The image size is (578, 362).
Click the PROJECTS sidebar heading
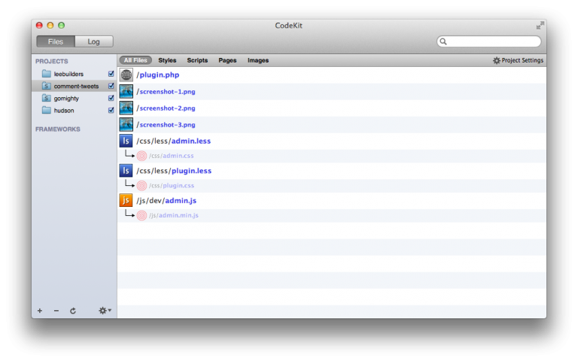[52, 61]
